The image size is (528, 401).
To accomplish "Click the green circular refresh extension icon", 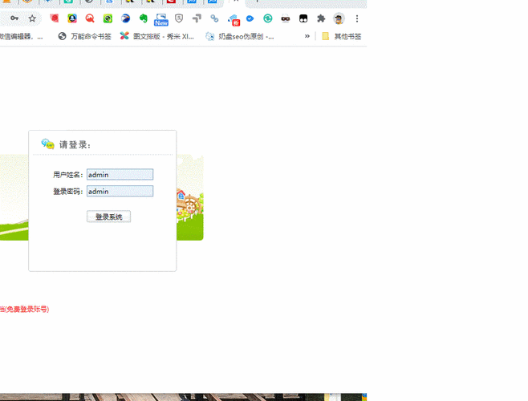I will pos(268,18).
